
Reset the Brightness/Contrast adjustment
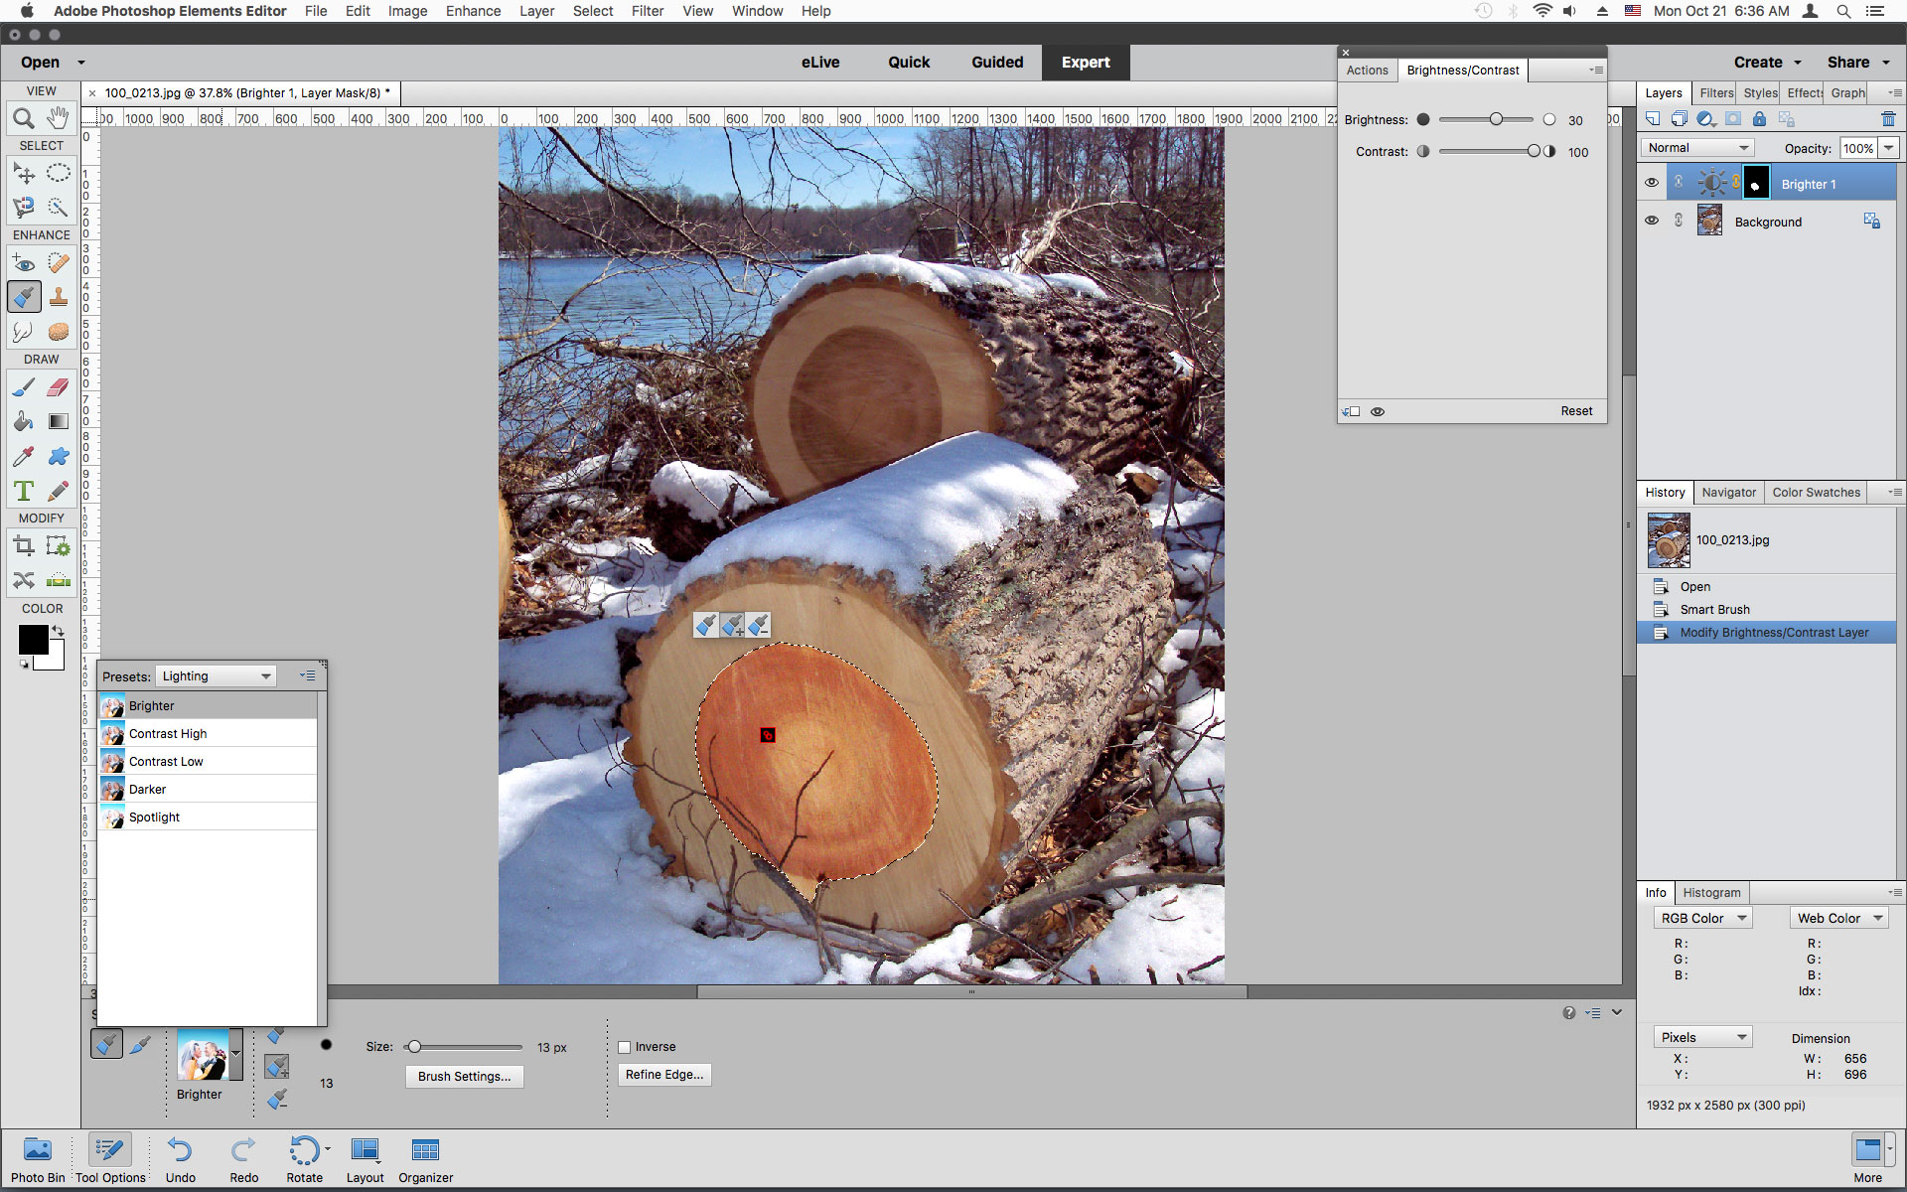coord(1576,410)
